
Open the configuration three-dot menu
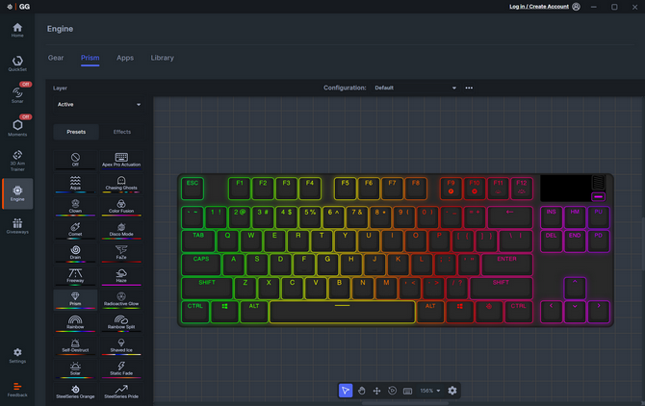tap(469, 88)
